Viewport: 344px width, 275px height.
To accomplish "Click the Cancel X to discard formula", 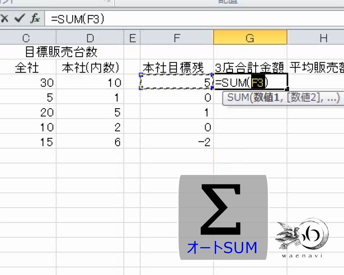I will 5,19.
